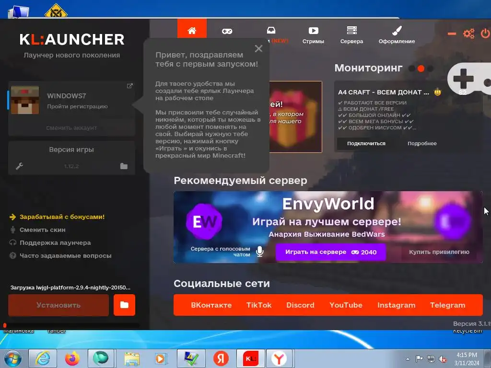
Task: Select the third monitoring page dot
Action: coord(430,68)
